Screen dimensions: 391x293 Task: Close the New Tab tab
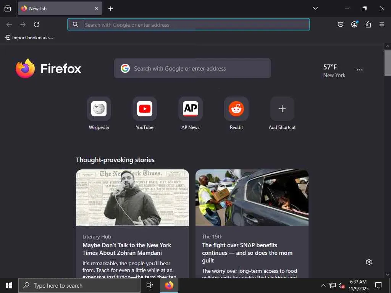click(96, 8)
